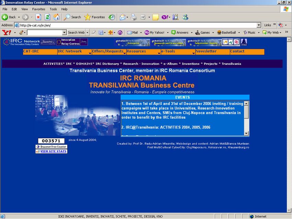Open the File menu

(x=5, y=9)
